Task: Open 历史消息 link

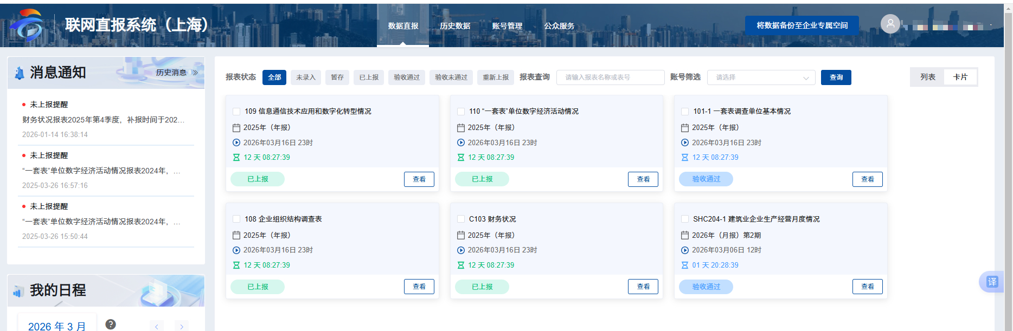Action: coord(171,73)
